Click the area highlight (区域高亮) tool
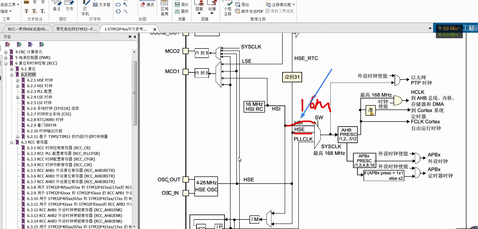478x229 pixels. click(165, 8)
